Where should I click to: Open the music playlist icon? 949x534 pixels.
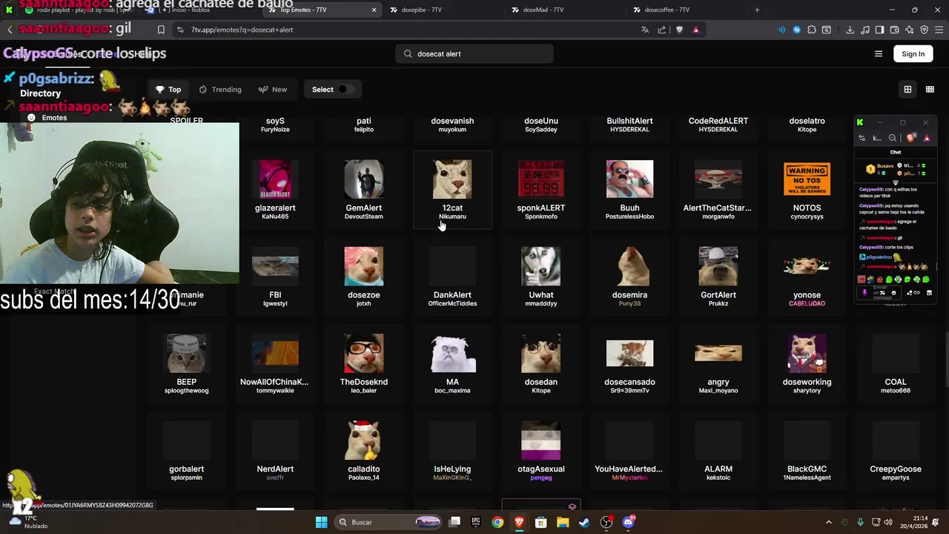pyautogui.click(x=864, y=30)
